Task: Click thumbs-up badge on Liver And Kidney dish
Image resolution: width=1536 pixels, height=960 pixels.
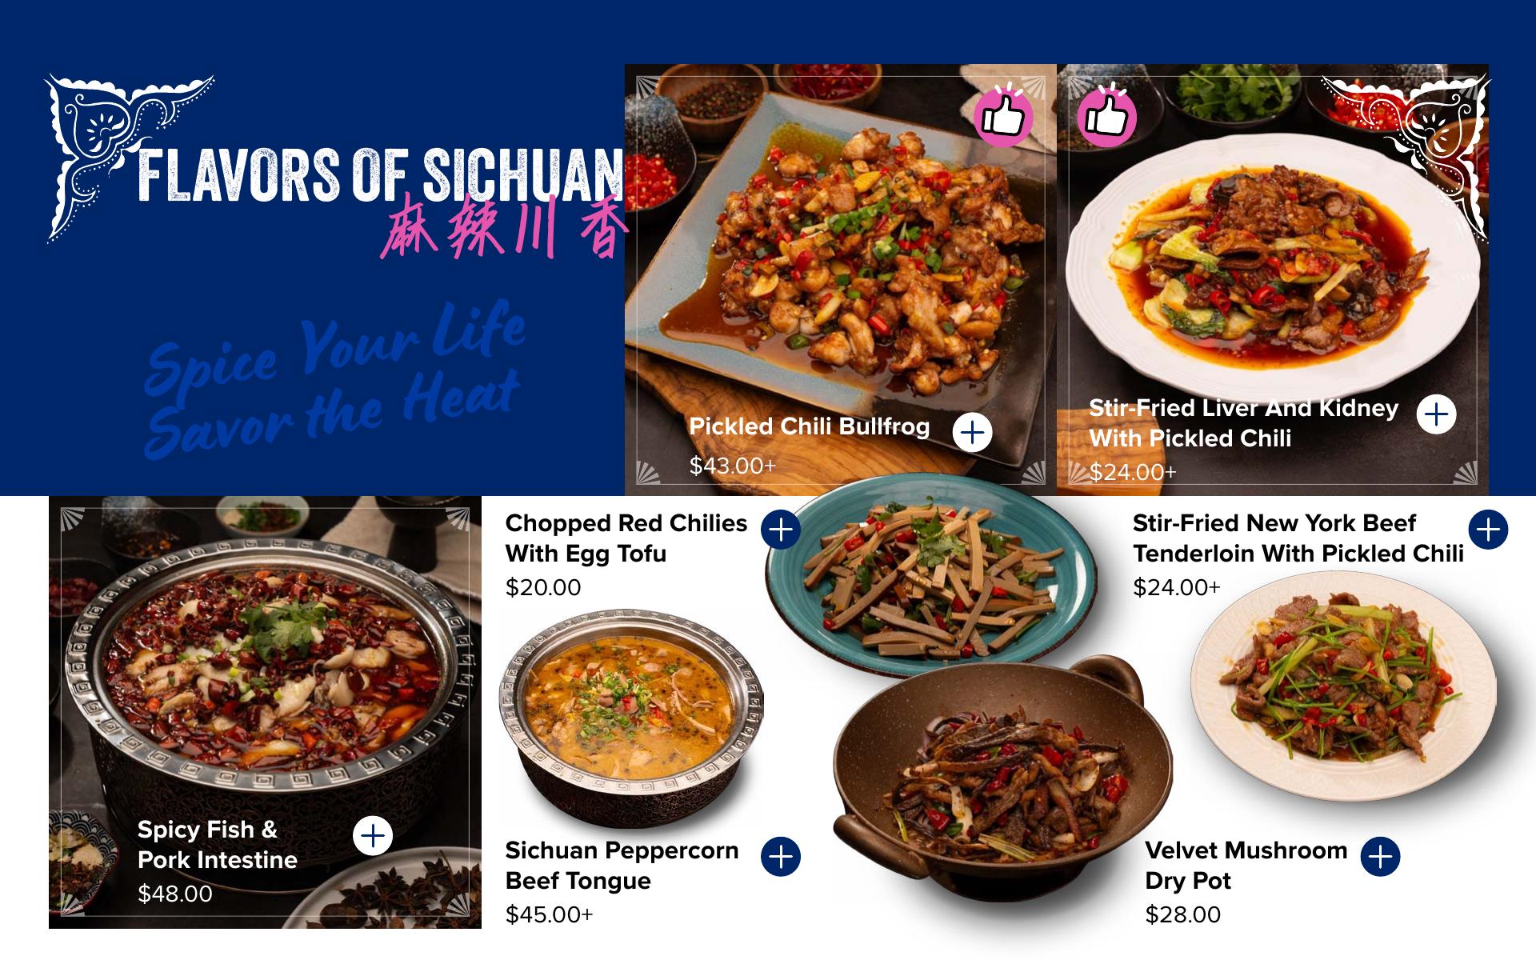Action: pyautogui.click(x=1106, y=117)
